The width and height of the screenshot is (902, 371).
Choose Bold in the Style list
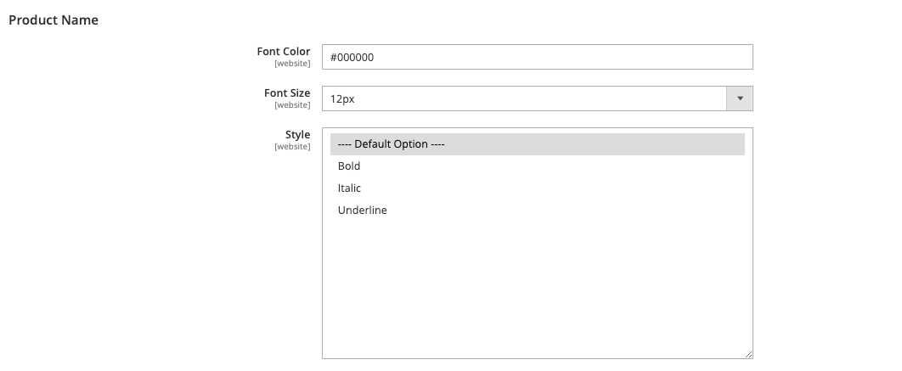click(x=349, y=166)
